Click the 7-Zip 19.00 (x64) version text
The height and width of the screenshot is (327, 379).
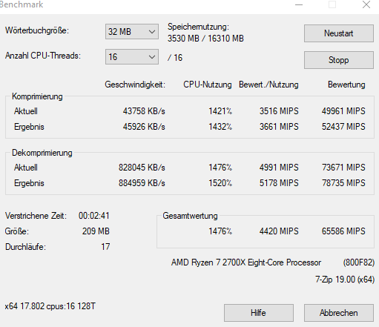tap(345, 280)
